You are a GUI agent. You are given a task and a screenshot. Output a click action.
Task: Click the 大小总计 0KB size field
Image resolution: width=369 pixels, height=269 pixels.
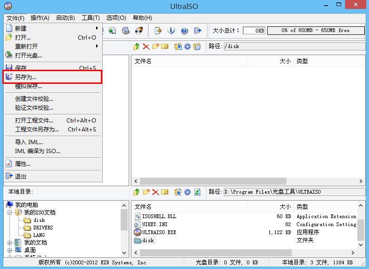pyautogui.click(x=254, y=31)
